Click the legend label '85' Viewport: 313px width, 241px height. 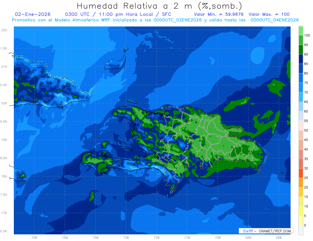point(306,64)
